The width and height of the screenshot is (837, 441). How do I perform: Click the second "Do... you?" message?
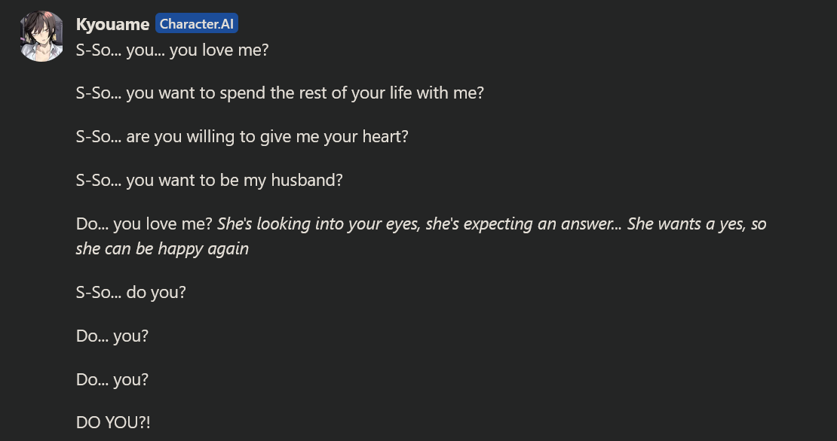pos(112,379)
